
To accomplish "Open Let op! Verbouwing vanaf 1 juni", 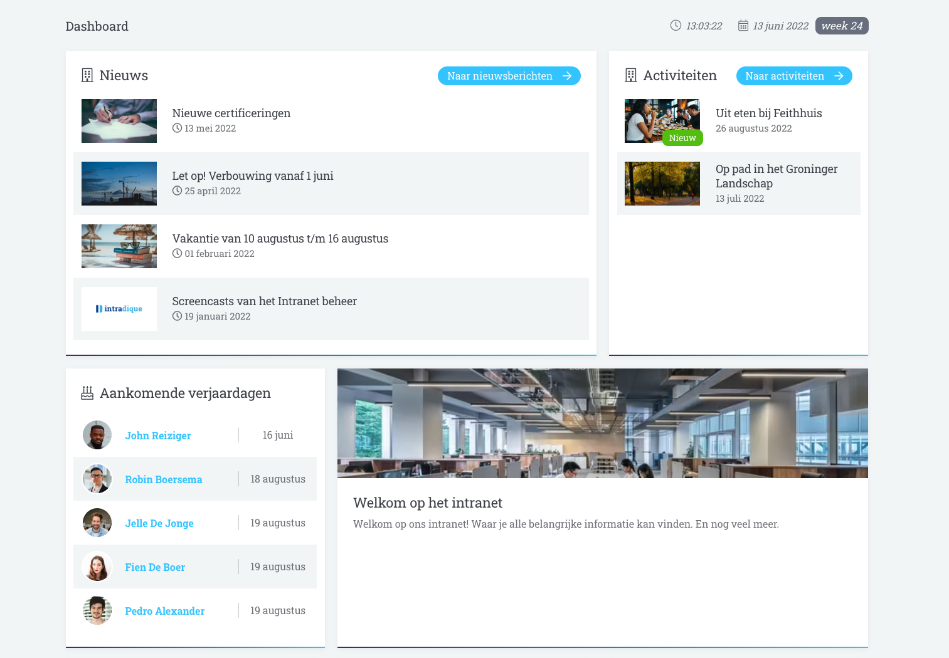I will [253, 176].
